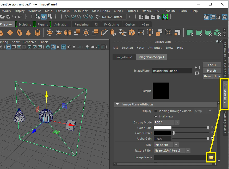Click the white Color Gain swatch

(x=163, y=128)
